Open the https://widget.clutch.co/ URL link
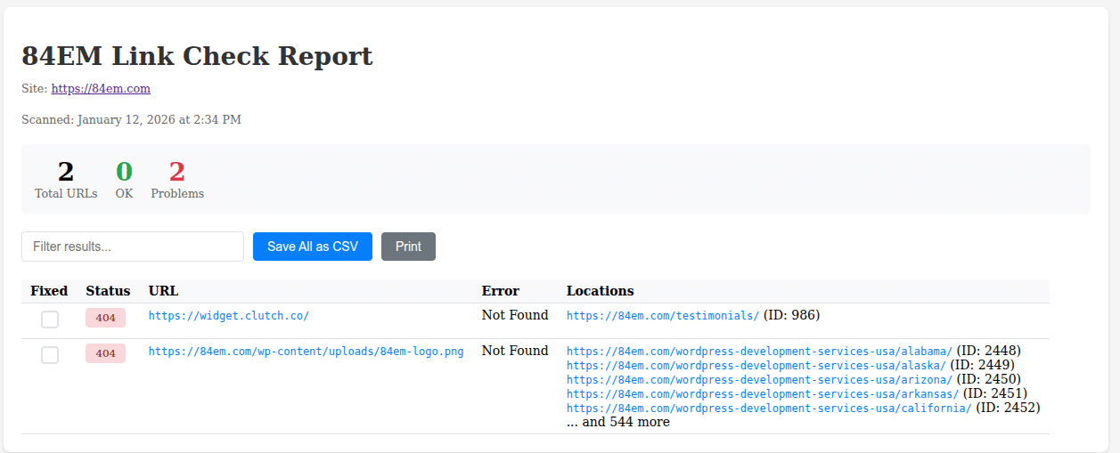The height and width of the screenshot is (453, 1120). pyautogui.click(x=229, y=316)
